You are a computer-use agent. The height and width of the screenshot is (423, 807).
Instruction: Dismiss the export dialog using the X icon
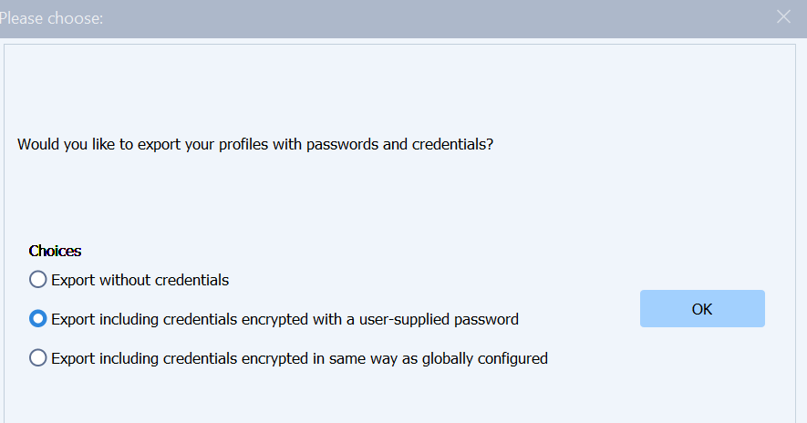point(783,16)
